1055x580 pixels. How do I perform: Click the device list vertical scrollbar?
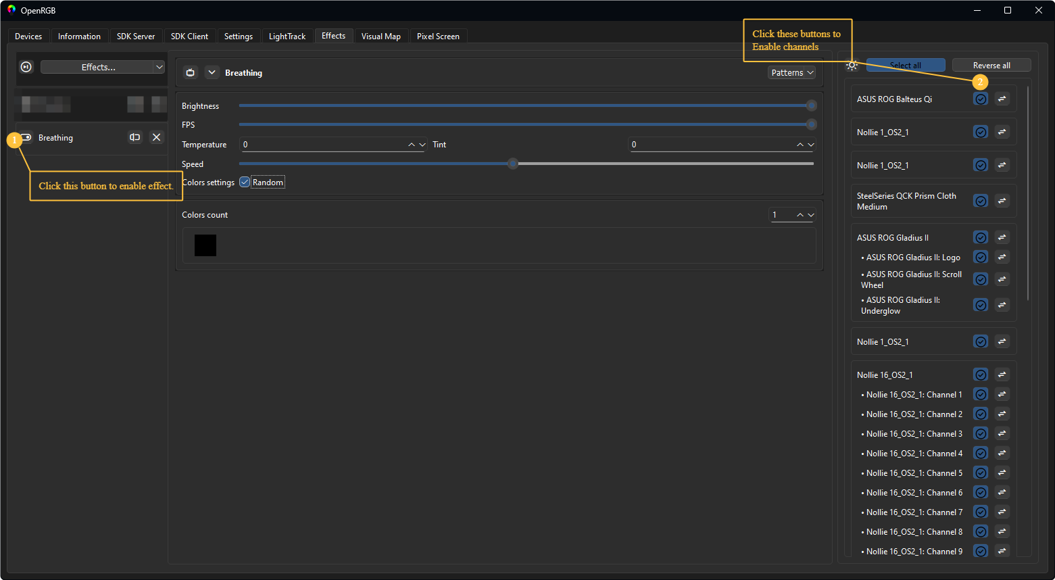tap(1028, 193)
